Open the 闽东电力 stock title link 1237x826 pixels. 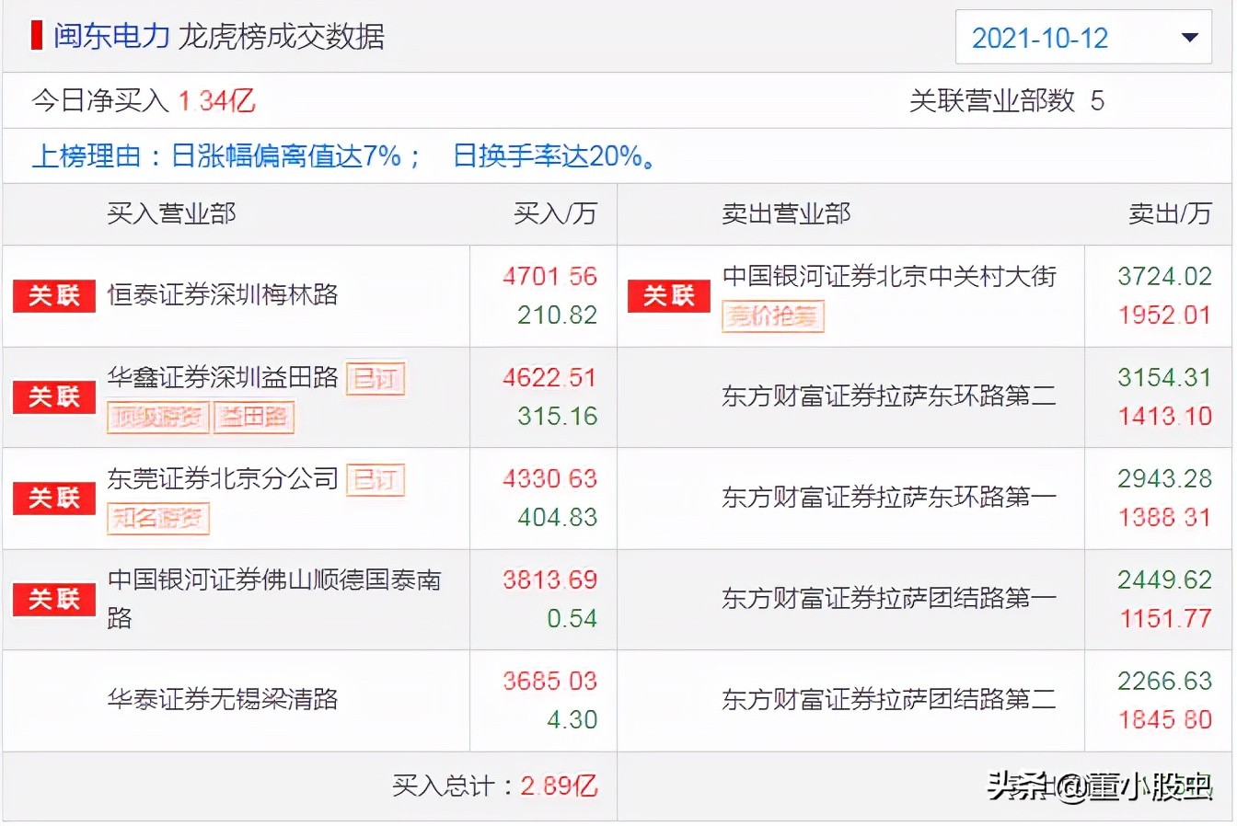(111, 36)
